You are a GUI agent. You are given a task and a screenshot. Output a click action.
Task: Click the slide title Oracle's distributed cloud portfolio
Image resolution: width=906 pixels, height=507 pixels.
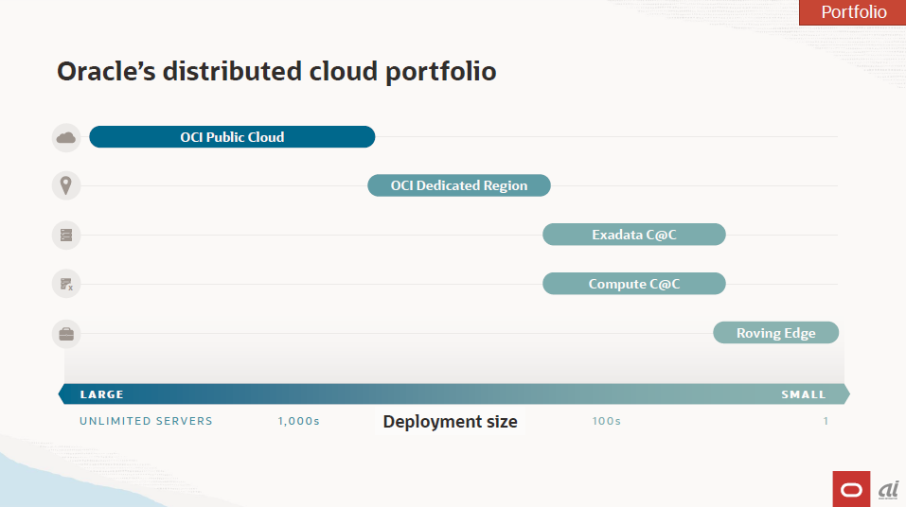pyautogui.click(x=276, y=72)
